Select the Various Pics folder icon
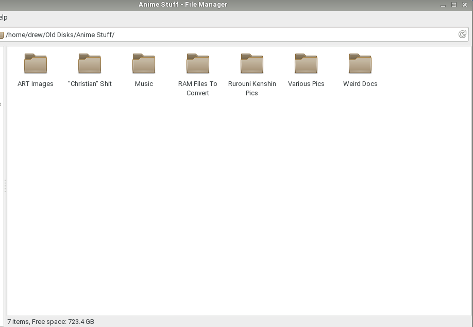Viewport: 473px width, 327px height. [x=306, y=64]
